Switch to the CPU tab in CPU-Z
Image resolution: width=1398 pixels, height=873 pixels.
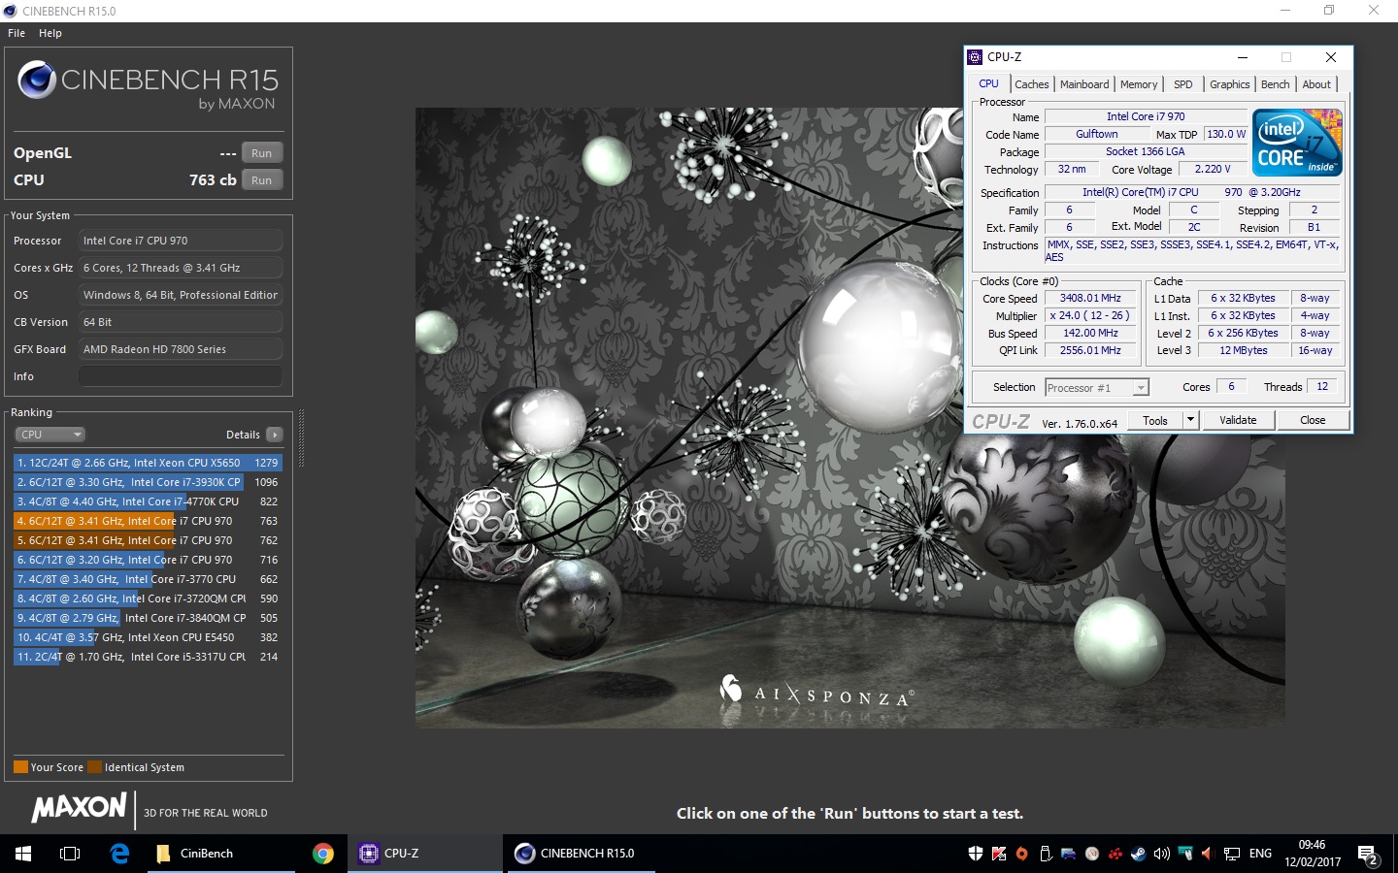coord(988,84)
